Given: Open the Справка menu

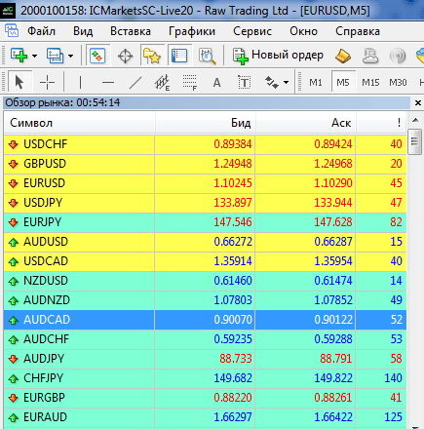Looking at the screenshot, I should coord(358,31).
